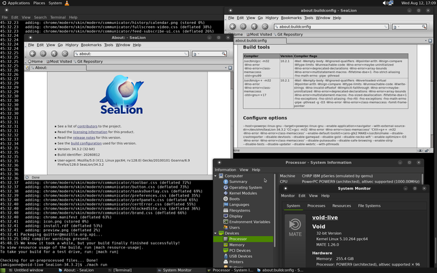Click Most Visited bookmark in about:buildconfig window

pos(259,35)
